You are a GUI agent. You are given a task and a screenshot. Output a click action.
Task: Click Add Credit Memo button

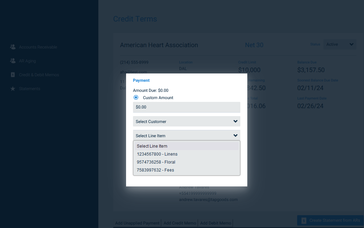coord(180,223)
